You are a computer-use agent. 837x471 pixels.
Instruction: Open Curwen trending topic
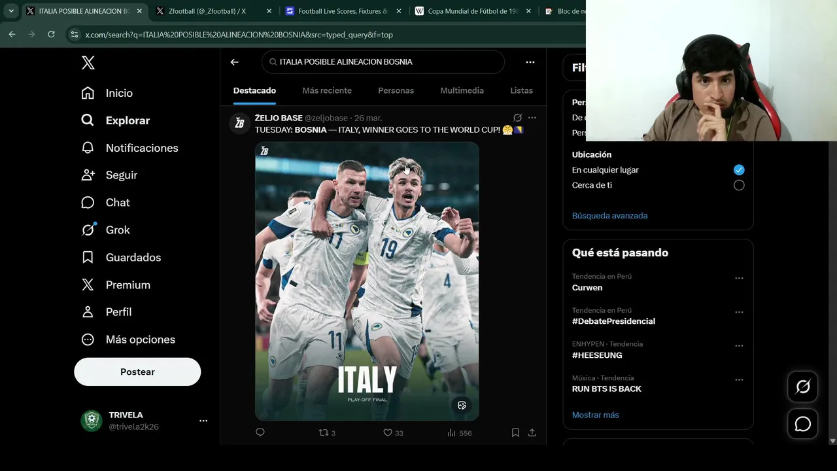tap(587, 288)
